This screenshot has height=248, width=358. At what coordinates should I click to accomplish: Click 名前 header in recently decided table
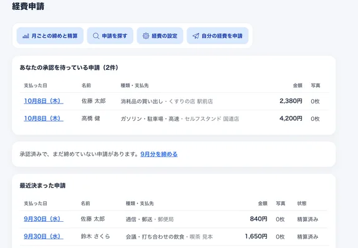tap(85, 203)
